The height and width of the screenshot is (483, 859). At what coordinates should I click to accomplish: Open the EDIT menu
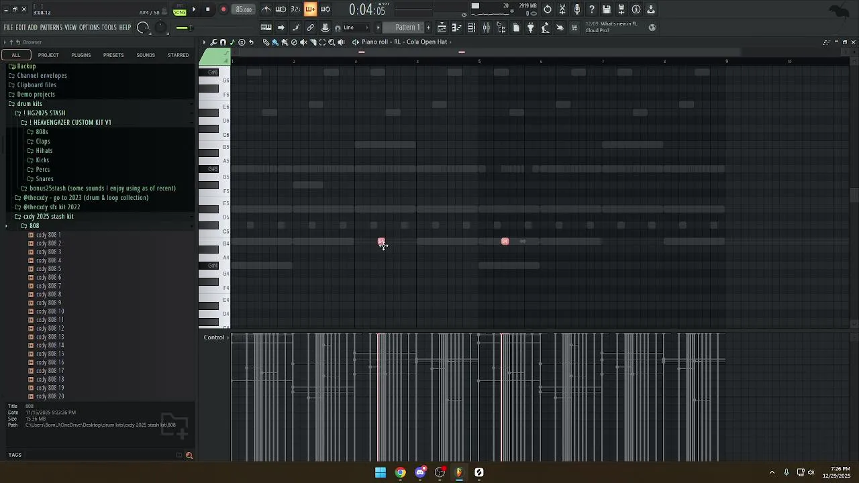click(21, 28)
